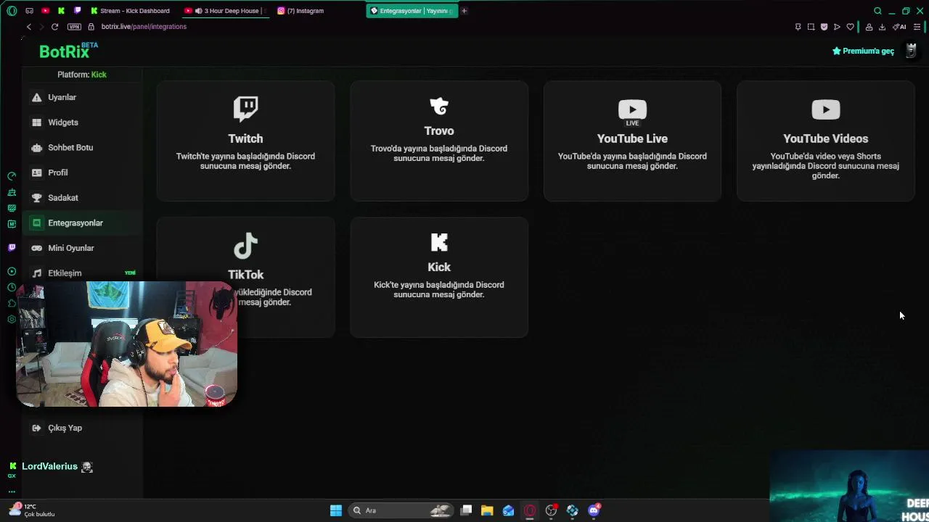This screenshot has width=929, height=522.
Task: Open the YouTube Live integration card
Action: click(632, 141)
